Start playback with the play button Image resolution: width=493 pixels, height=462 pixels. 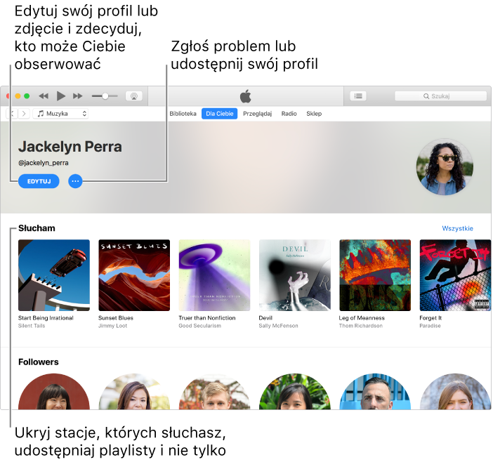click(60, 96)
